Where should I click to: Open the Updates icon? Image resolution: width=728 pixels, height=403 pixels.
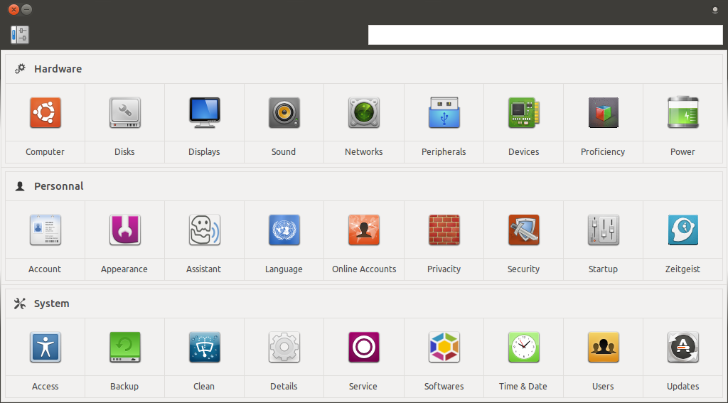683,348
